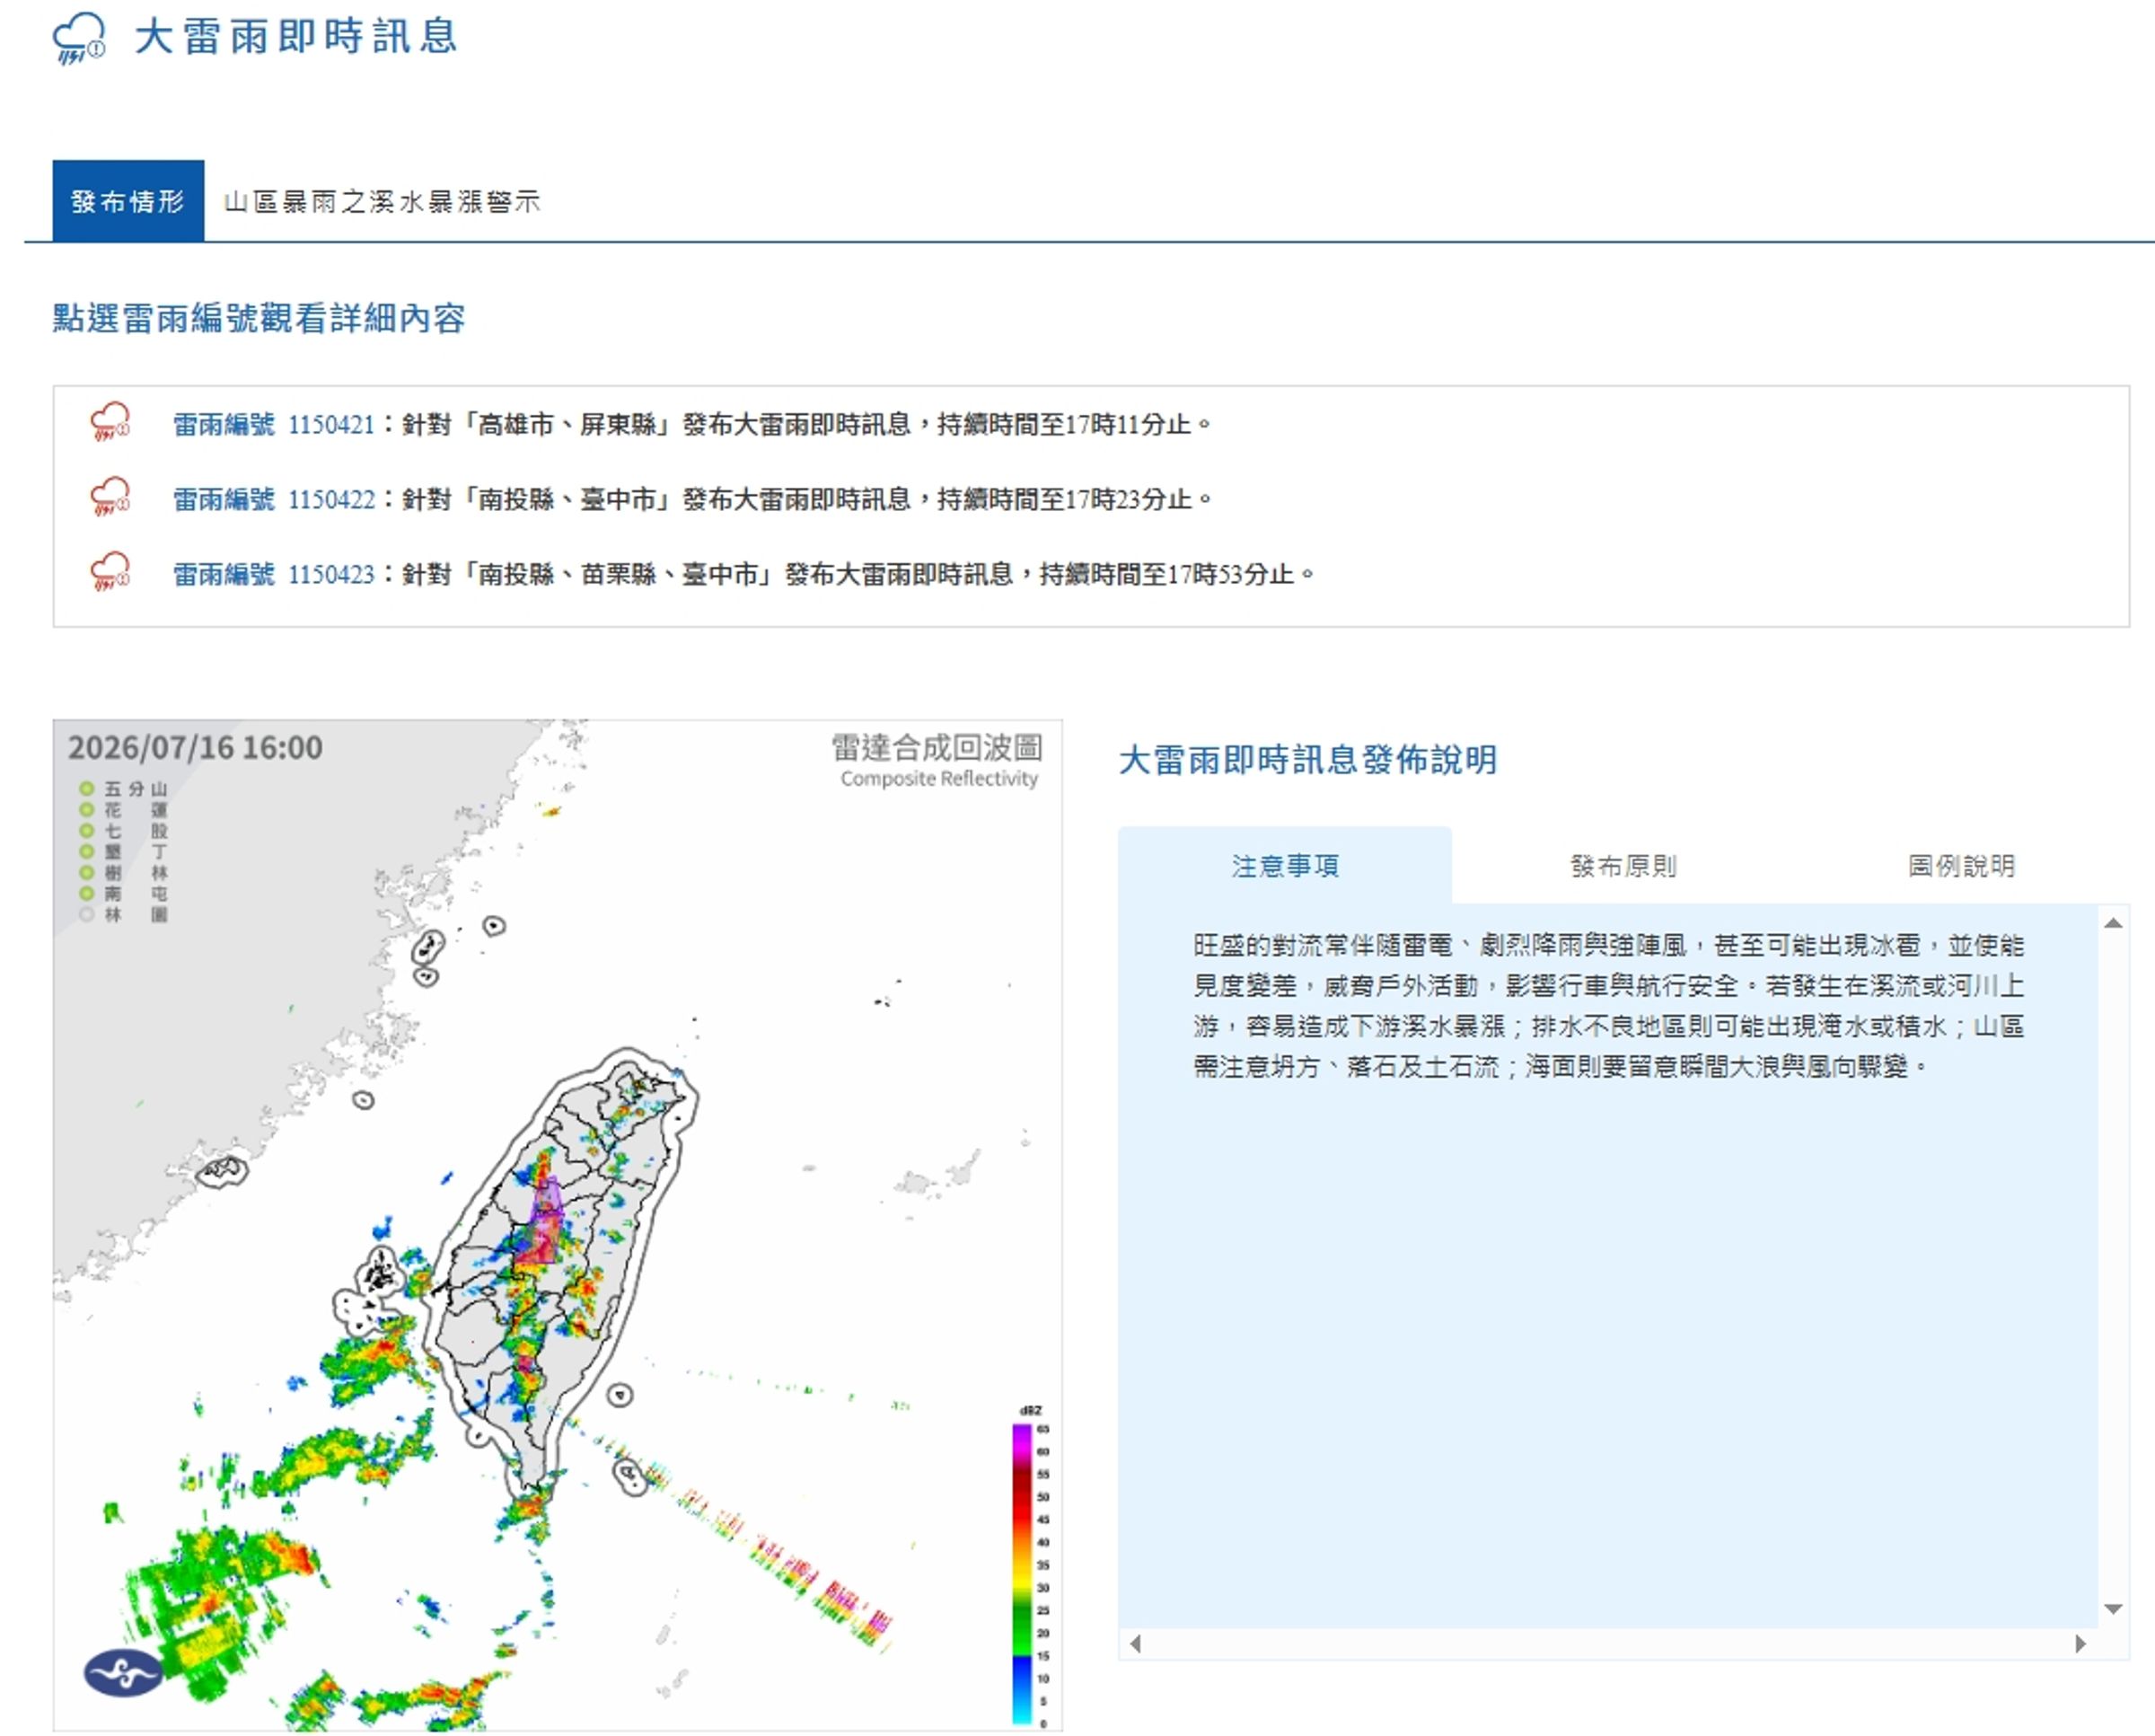This screenshot has width=2155, height=1736.
Task: Click the dBZ color scale on the radar map
Action: click(x=1031, y=1565)
